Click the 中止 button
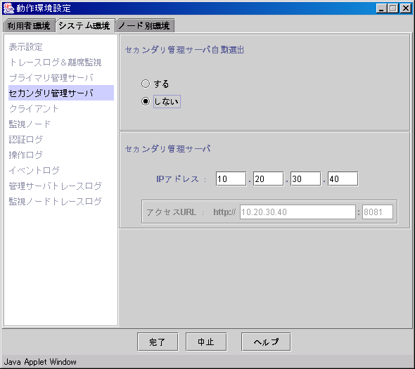415x369 pixels. tap(206, 342)
